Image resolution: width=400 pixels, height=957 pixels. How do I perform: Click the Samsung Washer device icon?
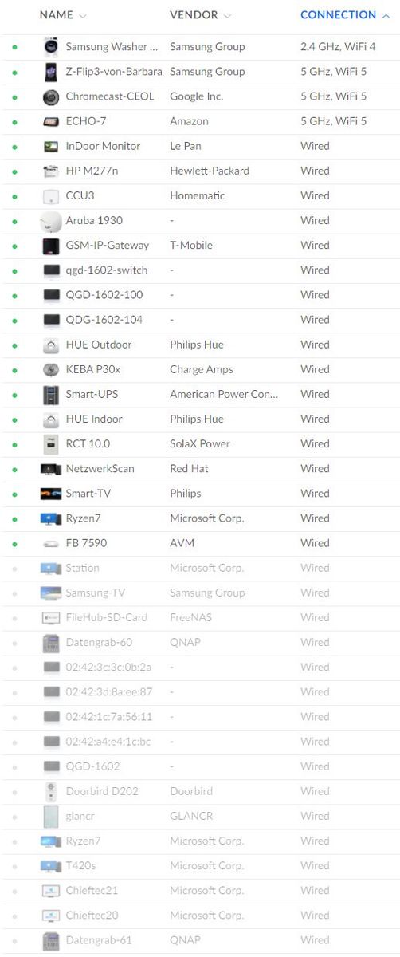pyautogui.click(x=51, y=47)
